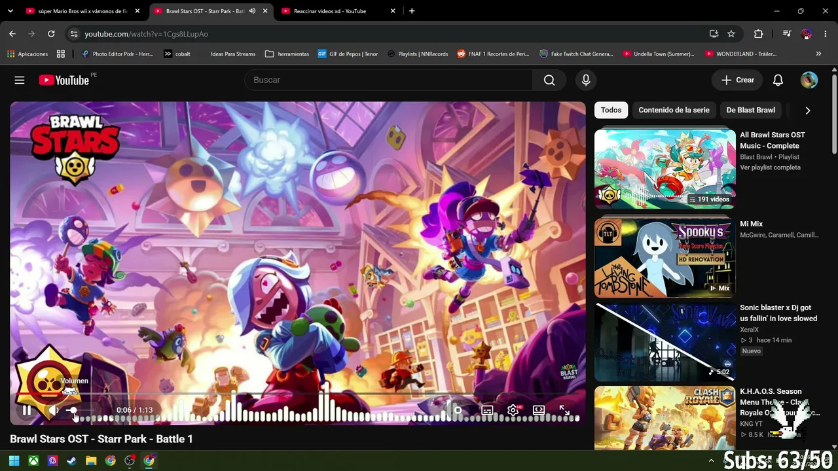Adjust the video volume slider
Viewport: 838px width, 471px height.
[x=79, y=410]
